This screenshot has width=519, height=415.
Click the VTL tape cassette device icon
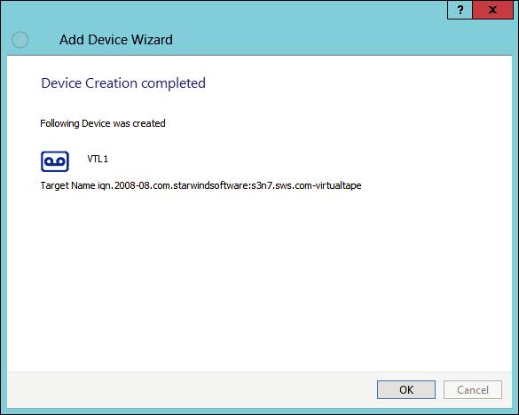(55, 161)
